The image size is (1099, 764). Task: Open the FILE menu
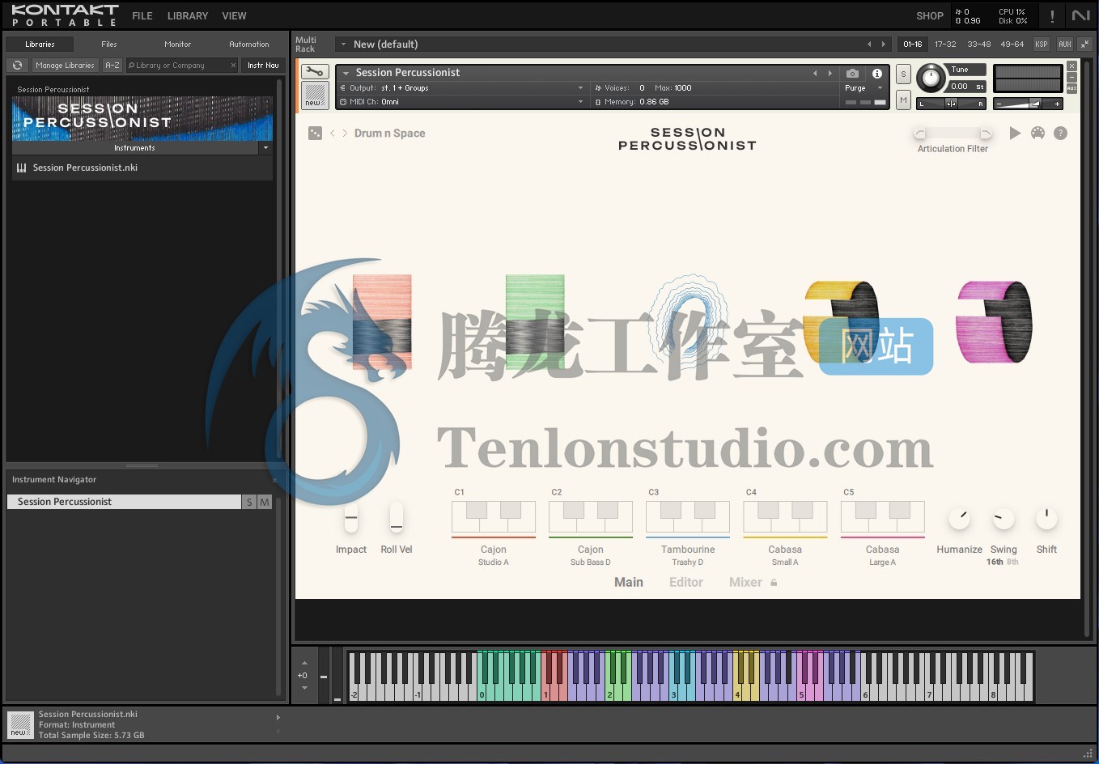142,15
